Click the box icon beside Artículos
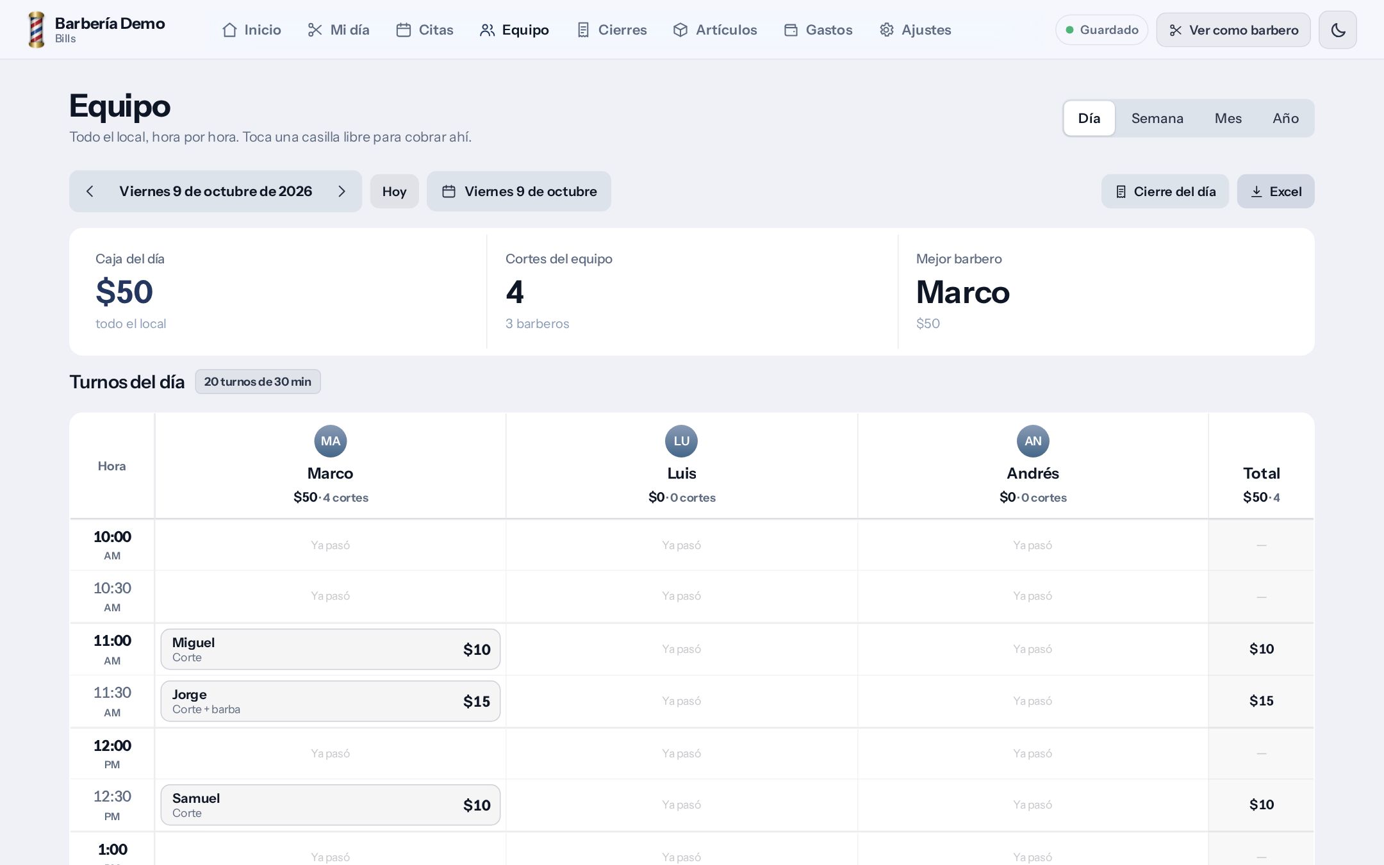This screenshot has height=865, width=1384. [x=680, y=30]
